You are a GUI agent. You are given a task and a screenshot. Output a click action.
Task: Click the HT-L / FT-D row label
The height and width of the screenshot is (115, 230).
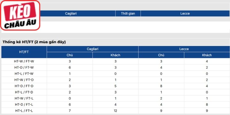click(24, 92)
